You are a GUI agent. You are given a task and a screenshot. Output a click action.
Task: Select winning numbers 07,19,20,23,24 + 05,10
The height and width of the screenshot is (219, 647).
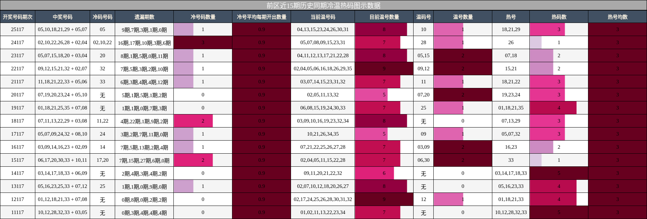pyautogui.click(x=63, y=95)
